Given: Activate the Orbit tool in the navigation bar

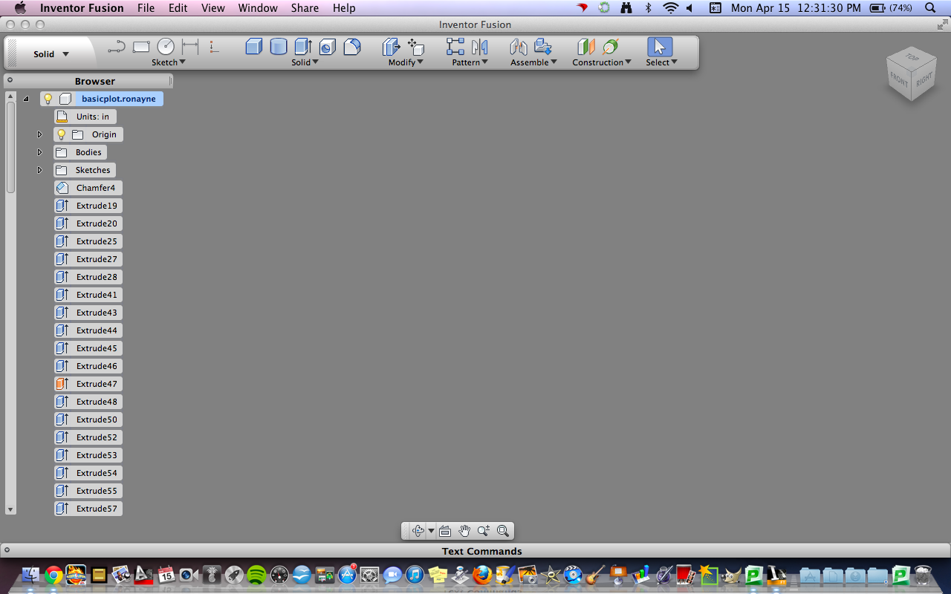Looking at the screenshot, I should (418, 530).
